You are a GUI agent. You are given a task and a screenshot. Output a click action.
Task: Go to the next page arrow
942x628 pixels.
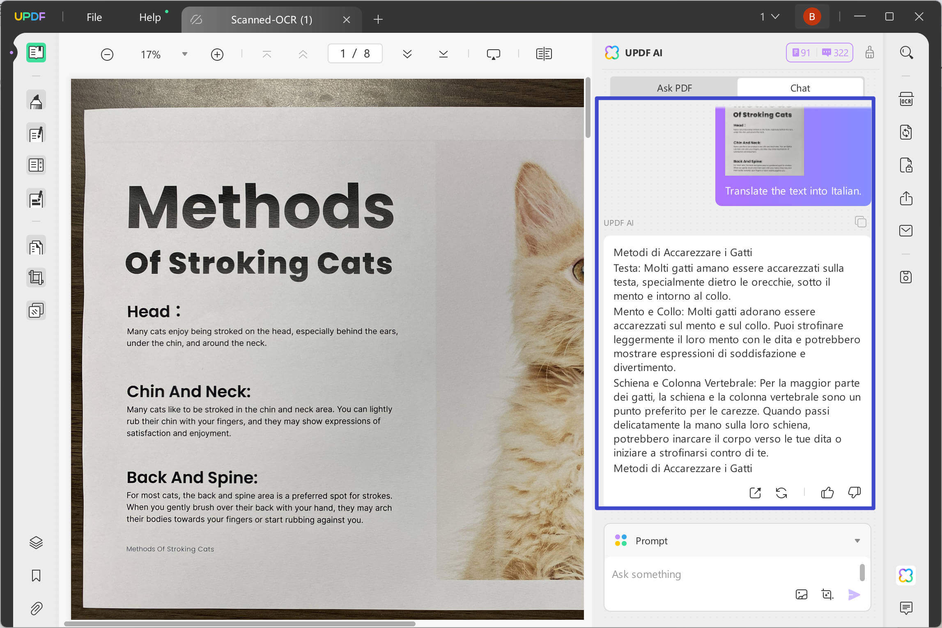click(x=407, y=54)
